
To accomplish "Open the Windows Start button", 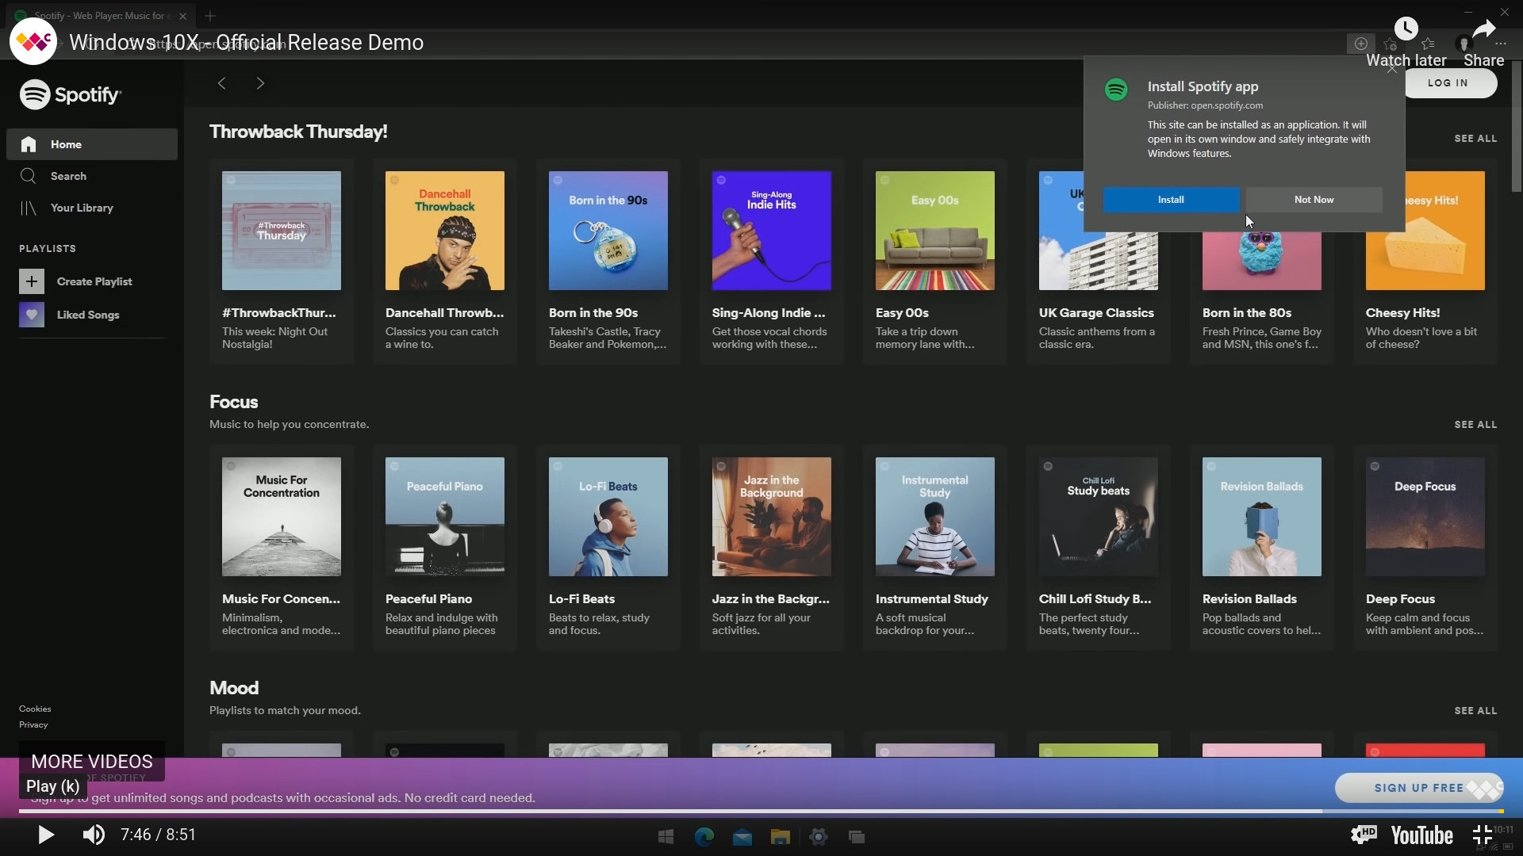I will 666,837.
